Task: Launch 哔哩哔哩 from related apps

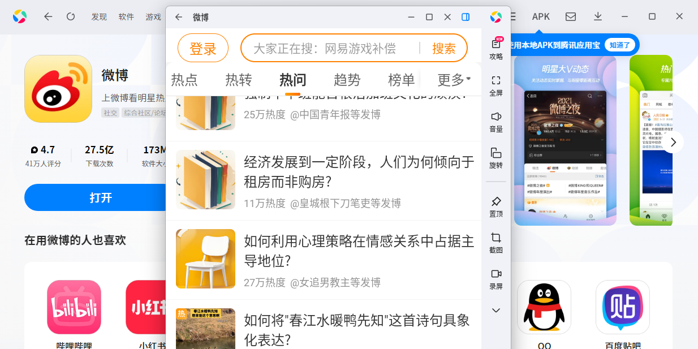Action: coord(73,307)
